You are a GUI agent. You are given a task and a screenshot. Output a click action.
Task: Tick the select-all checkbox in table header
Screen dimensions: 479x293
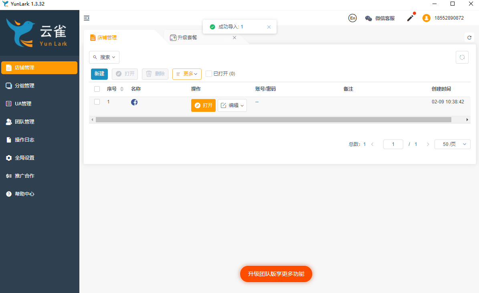(97, 89)
